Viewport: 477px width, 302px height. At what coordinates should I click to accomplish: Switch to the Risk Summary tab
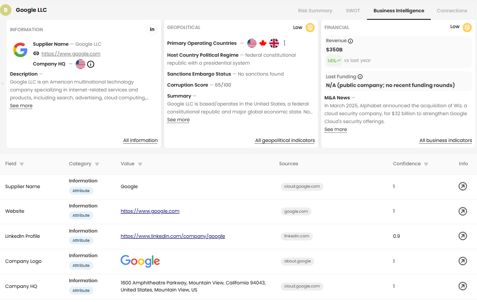point(315,11)
